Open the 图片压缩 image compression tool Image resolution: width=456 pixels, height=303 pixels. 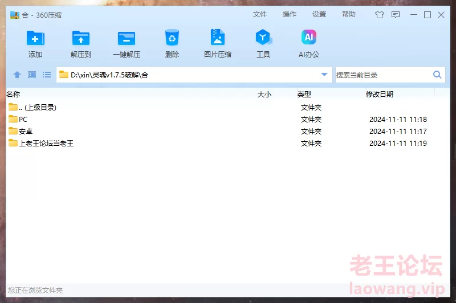tap(218, 37)
